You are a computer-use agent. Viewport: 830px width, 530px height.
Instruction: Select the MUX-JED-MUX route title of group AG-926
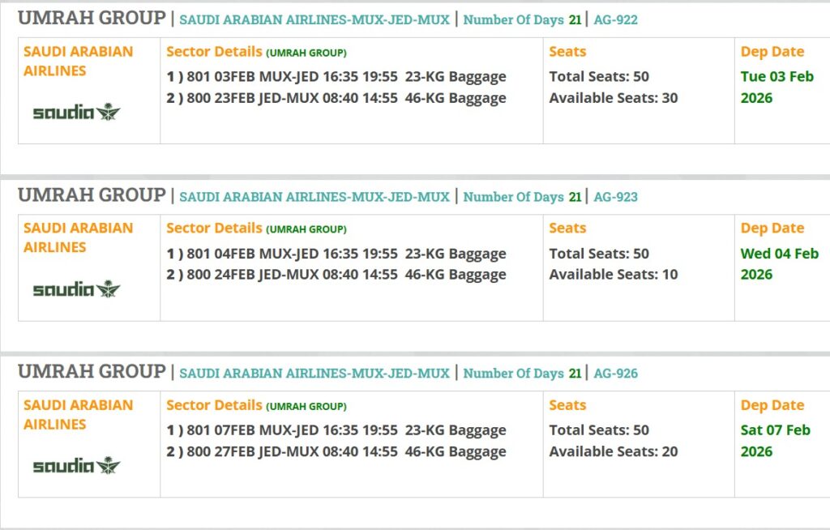click(314, 373)
